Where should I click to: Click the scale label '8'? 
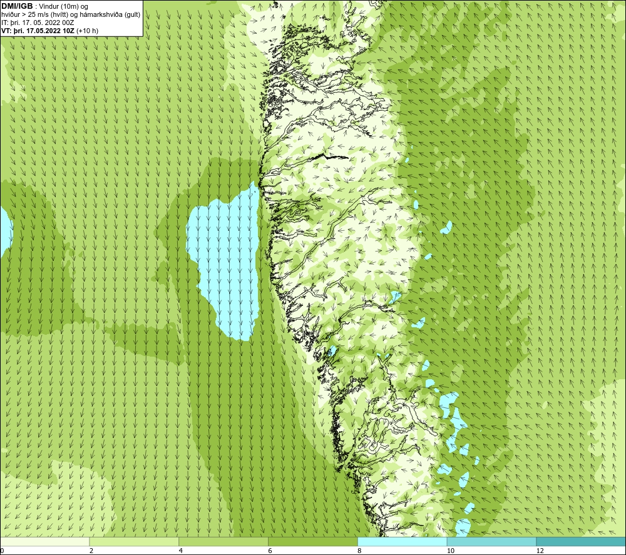[360, 551]
